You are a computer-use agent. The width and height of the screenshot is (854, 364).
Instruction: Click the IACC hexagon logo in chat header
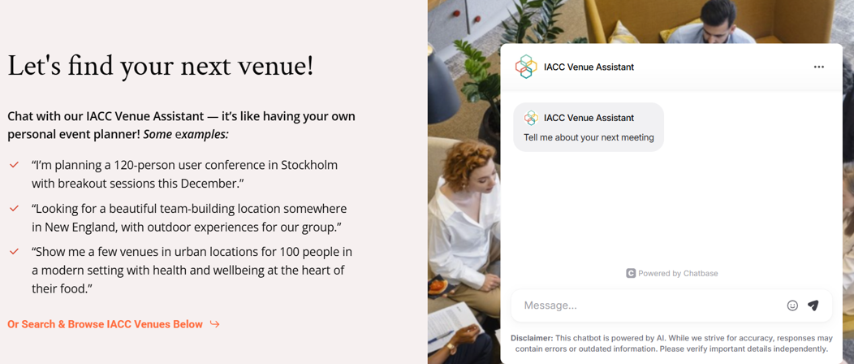coord(526,67)
